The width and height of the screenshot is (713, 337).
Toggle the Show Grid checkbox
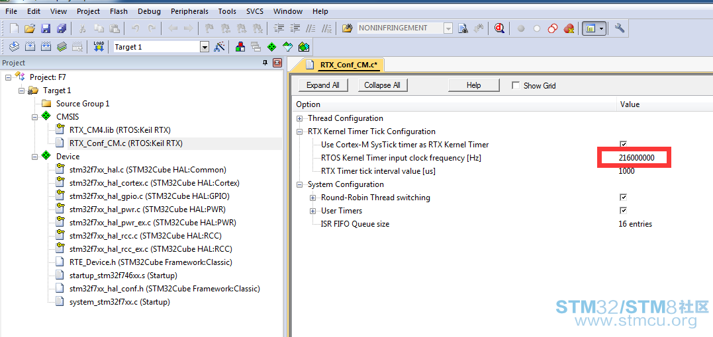[516, 85]
